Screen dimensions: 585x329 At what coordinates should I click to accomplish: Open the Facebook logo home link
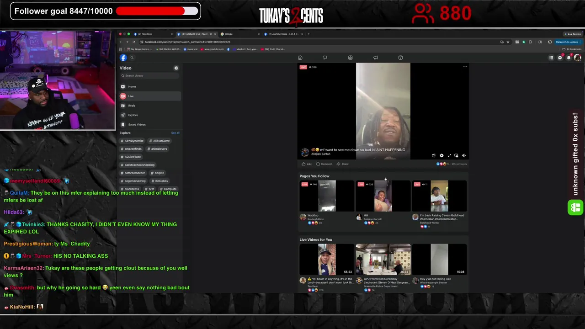coord(123,58)
